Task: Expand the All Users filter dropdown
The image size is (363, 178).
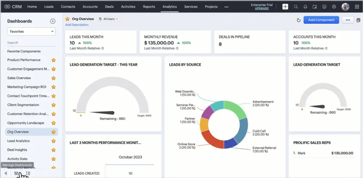Action: pos(108,19)
